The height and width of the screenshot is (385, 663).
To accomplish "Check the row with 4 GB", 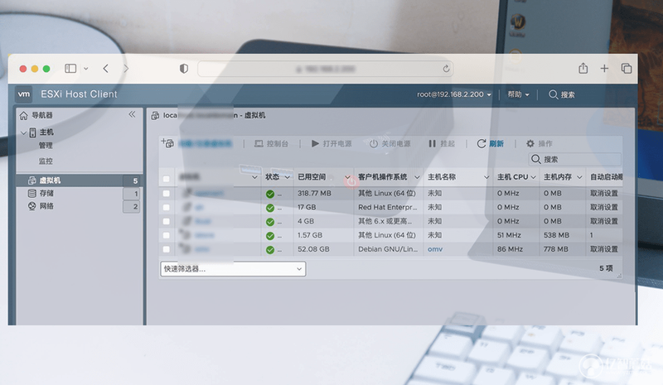I will pyautogui.click(x=167, y=221).
